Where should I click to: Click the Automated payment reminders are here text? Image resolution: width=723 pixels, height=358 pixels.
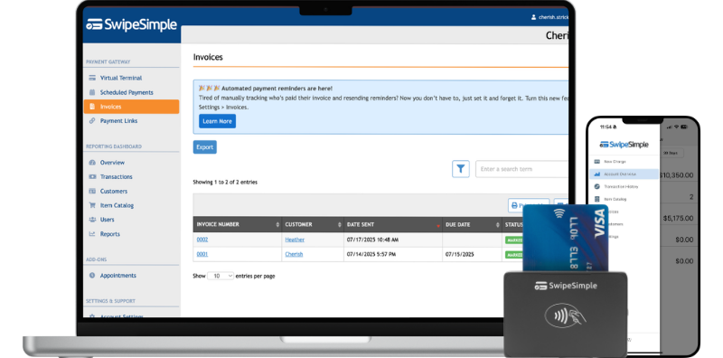(277, 88)
